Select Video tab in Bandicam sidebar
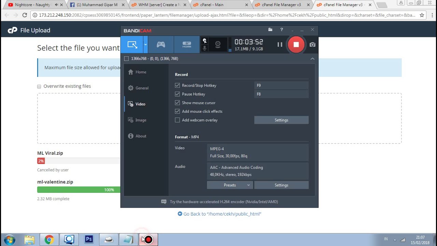The width and height of the screenshot is (437, 246). click(137, 104)
